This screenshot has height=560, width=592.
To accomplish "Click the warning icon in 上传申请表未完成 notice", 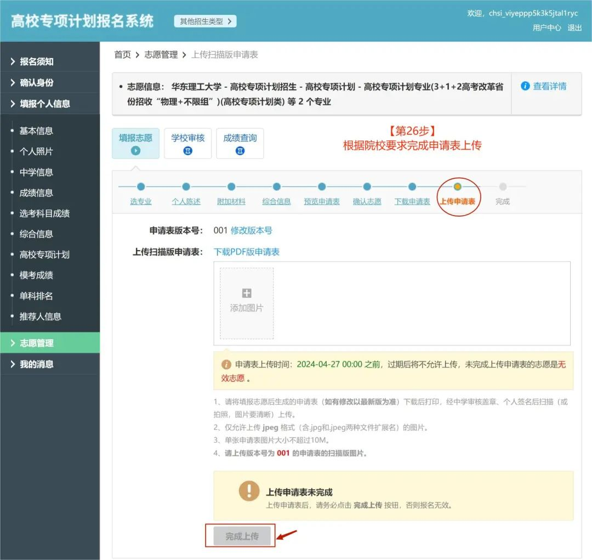I will coord(249,491).
